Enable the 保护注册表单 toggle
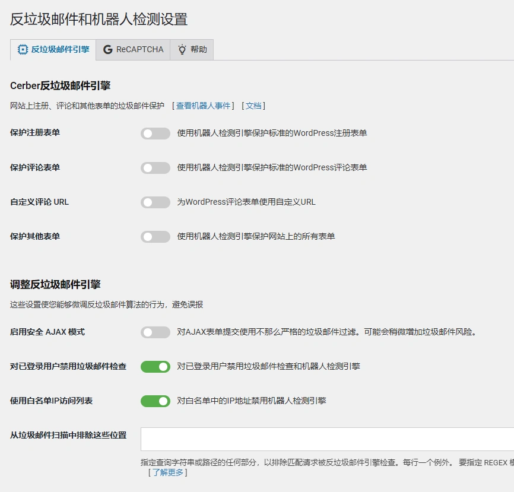The image size is (514, 492). coord(155,134)
